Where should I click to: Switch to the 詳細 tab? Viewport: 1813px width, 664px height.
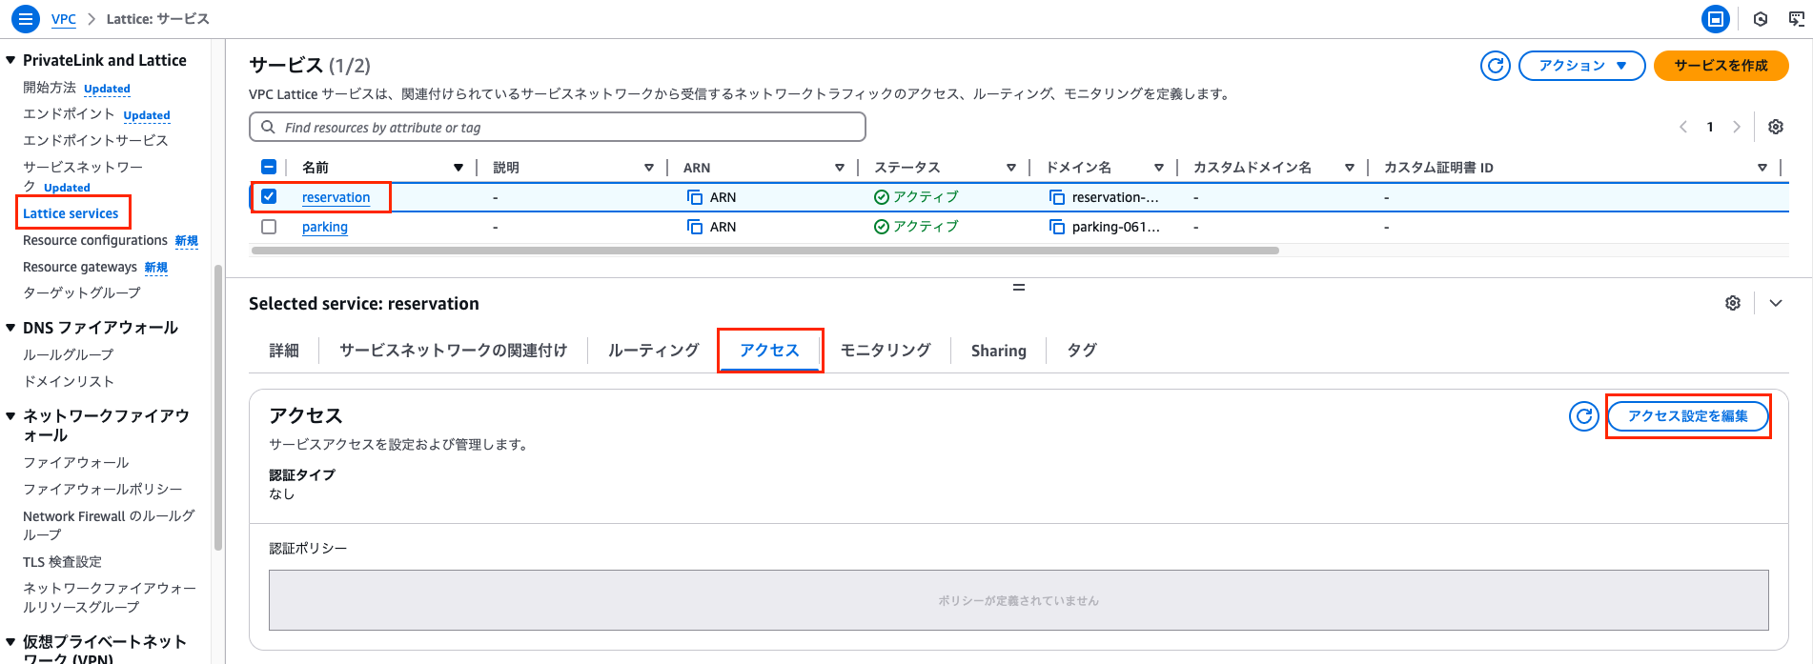284,351
